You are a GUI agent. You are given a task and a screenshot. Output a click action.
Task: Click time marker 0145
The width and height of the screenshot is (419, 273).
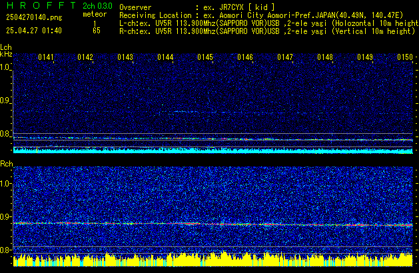tap(205, 57)
